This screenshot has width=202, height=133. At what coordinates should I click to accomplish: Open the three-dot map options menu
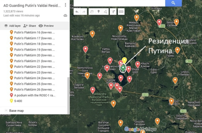[x=65, y=5]
